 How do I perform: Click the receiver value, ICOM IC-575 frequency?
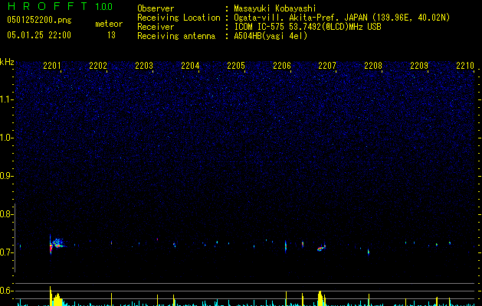[307, 27]
